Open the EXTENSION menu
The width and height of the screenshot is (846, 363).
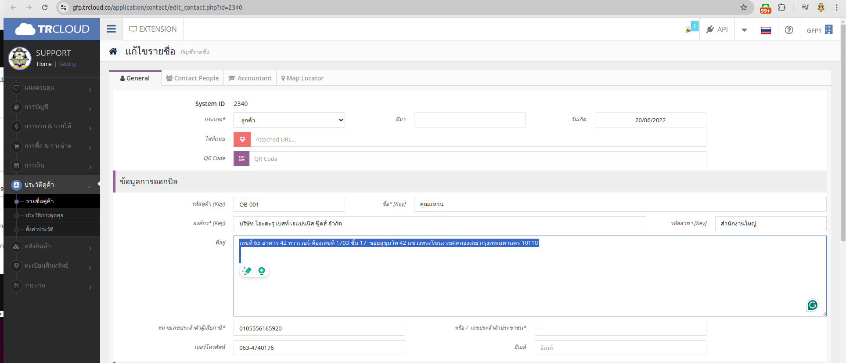coord(153,29)
